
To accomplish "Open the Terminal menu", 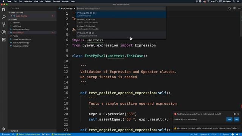I will coord(56,2).
